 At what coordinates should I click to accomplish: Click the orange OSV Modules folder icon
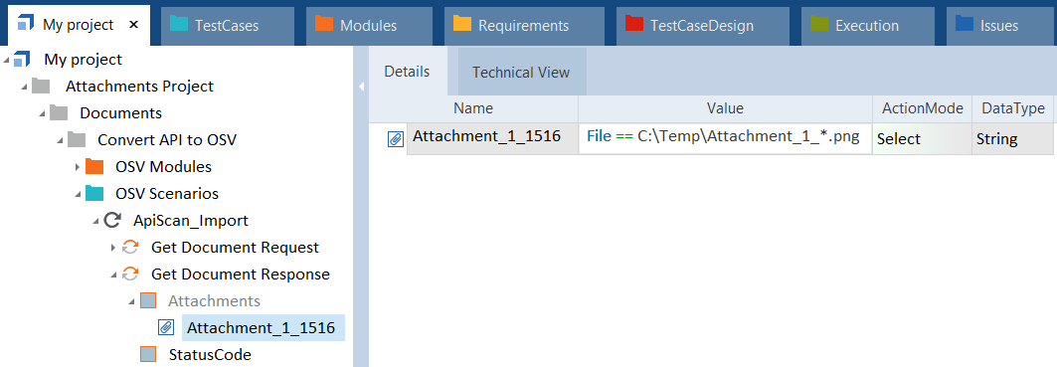pyautogui.click(x=94, y=167)
